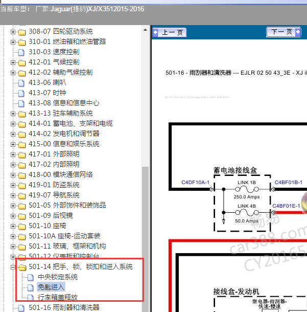Click the 413-13 folder icon
The height and width of the screenshot is (312, 307).
click(22, 114)
